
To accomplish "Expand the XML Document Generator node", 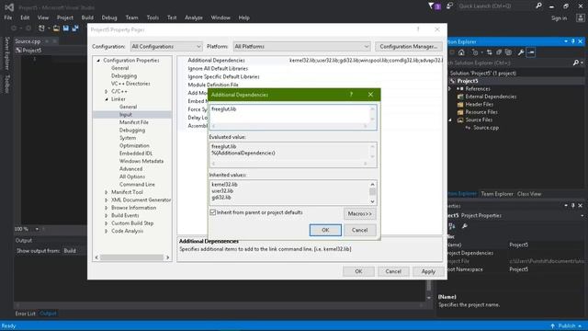I will click(107, 200).
